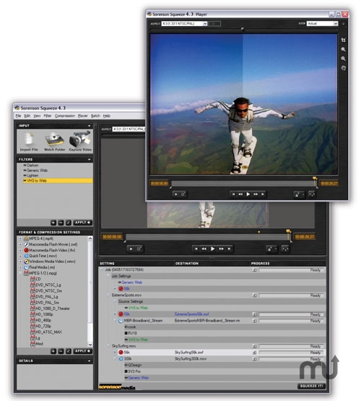This screenshot has height=401, width=361.
Task: Collapse the ExtremeSports.mov job entry
Action: click(x=108, y=295)
